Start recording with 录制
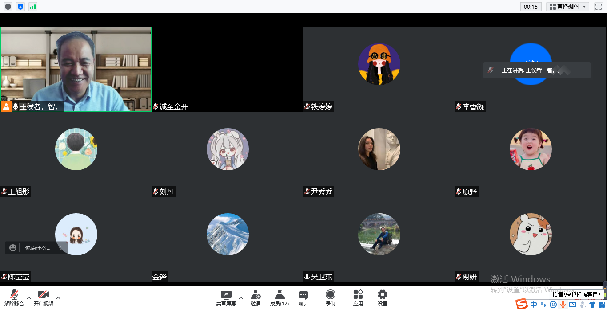The width and height of the screenshot is (607, 309). click(331, 298)
